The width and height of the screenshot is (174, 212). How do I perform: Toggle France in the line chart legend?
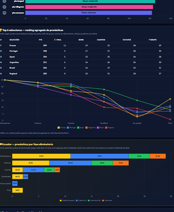61,128
